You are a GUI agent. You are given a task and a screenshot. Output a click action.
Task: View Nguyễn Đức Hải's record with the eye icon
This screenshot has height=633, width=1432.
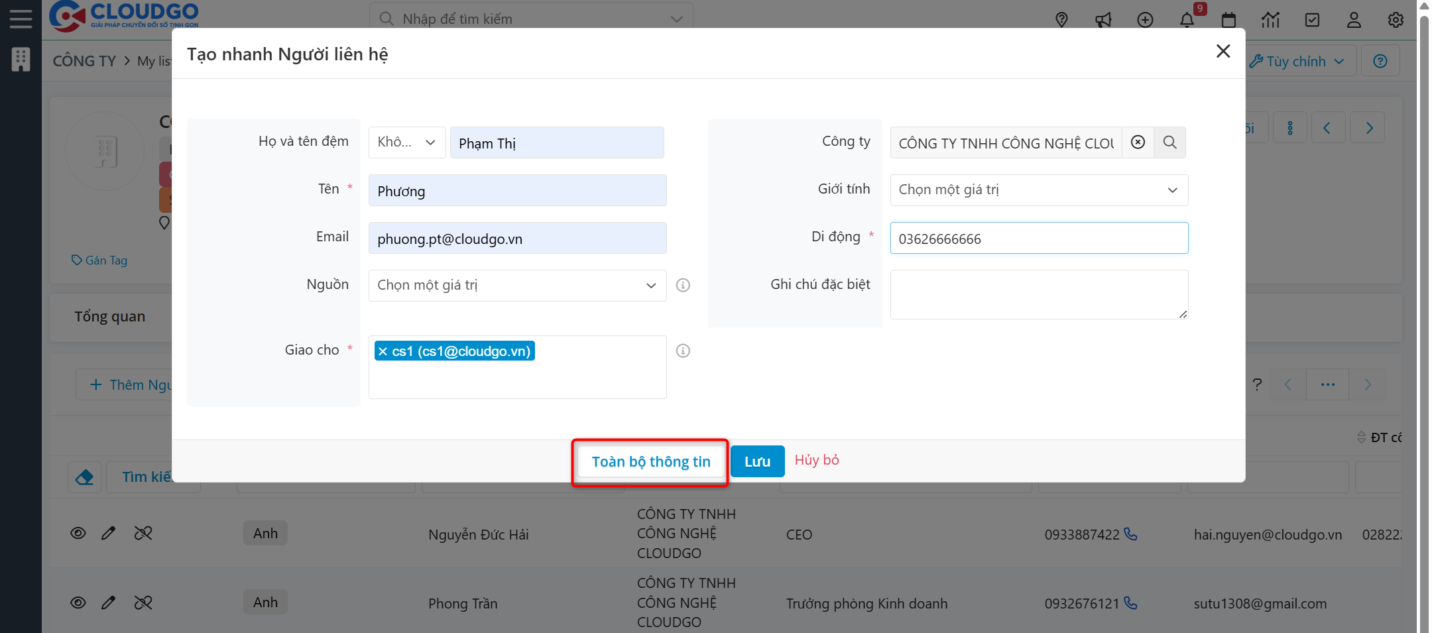(78, 533)
